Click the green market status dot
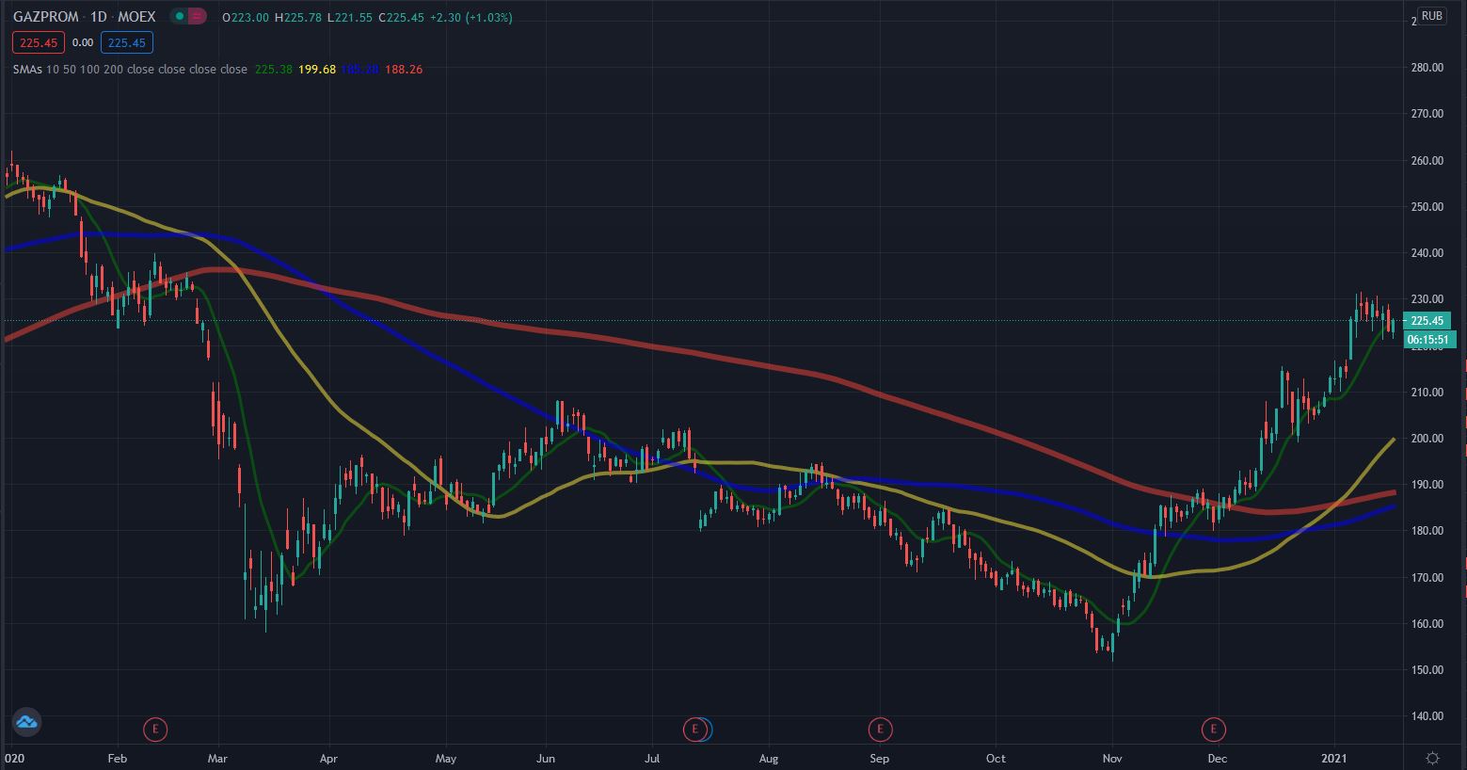1467x770 pixels. coord(179,17)
